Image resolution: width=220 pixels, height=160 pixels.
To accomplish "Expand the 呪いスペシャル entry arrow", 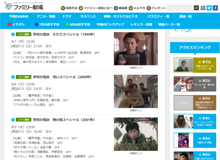I will (x=13, y=77).
